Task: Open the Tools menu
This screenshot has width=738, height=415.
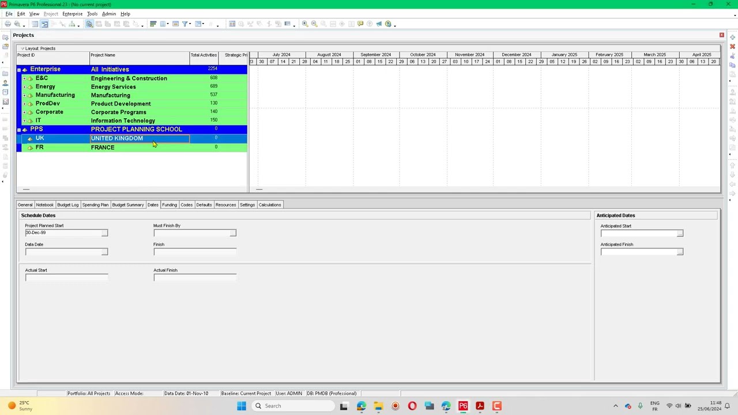Action: click(92, 14)
